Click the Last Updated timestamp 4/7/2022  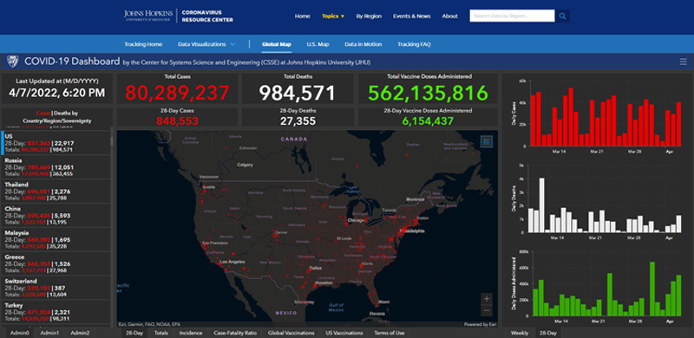(56, 93)
